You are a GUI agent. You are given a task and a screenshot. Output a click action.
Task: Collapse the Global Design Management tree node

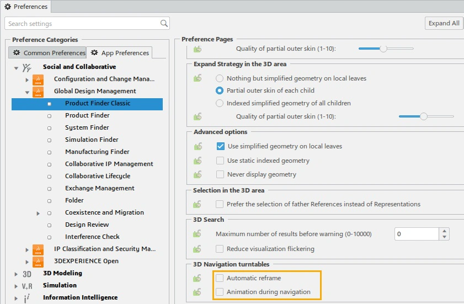(x=27, y=92)
